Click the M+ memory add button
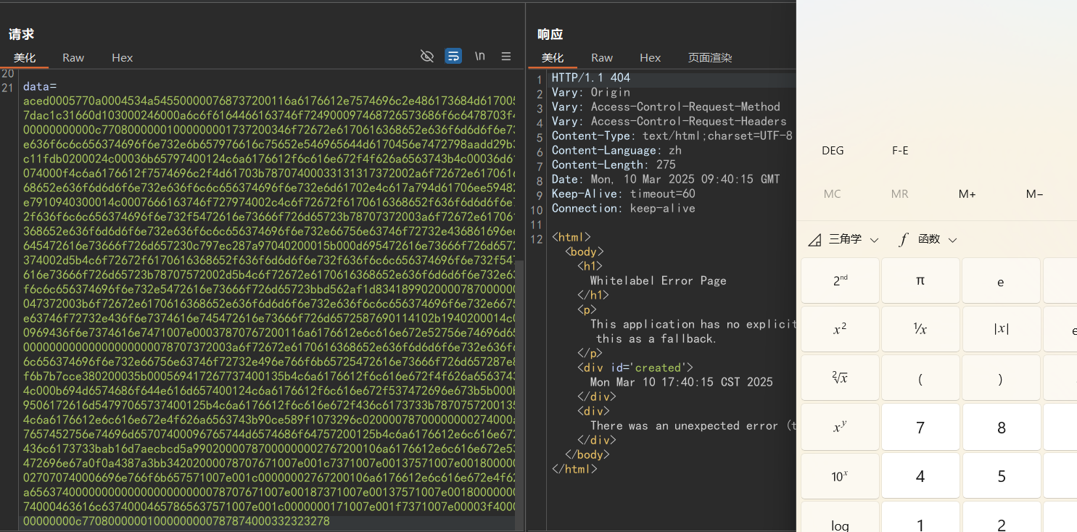The image size is (1077, 532). (967, 194)
